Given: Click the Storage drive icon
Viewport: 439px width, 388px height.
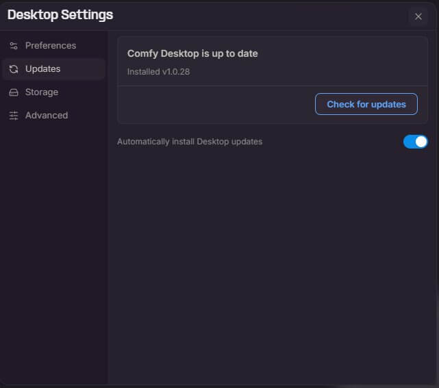Looking at the screenshot, I should (14, 92).
